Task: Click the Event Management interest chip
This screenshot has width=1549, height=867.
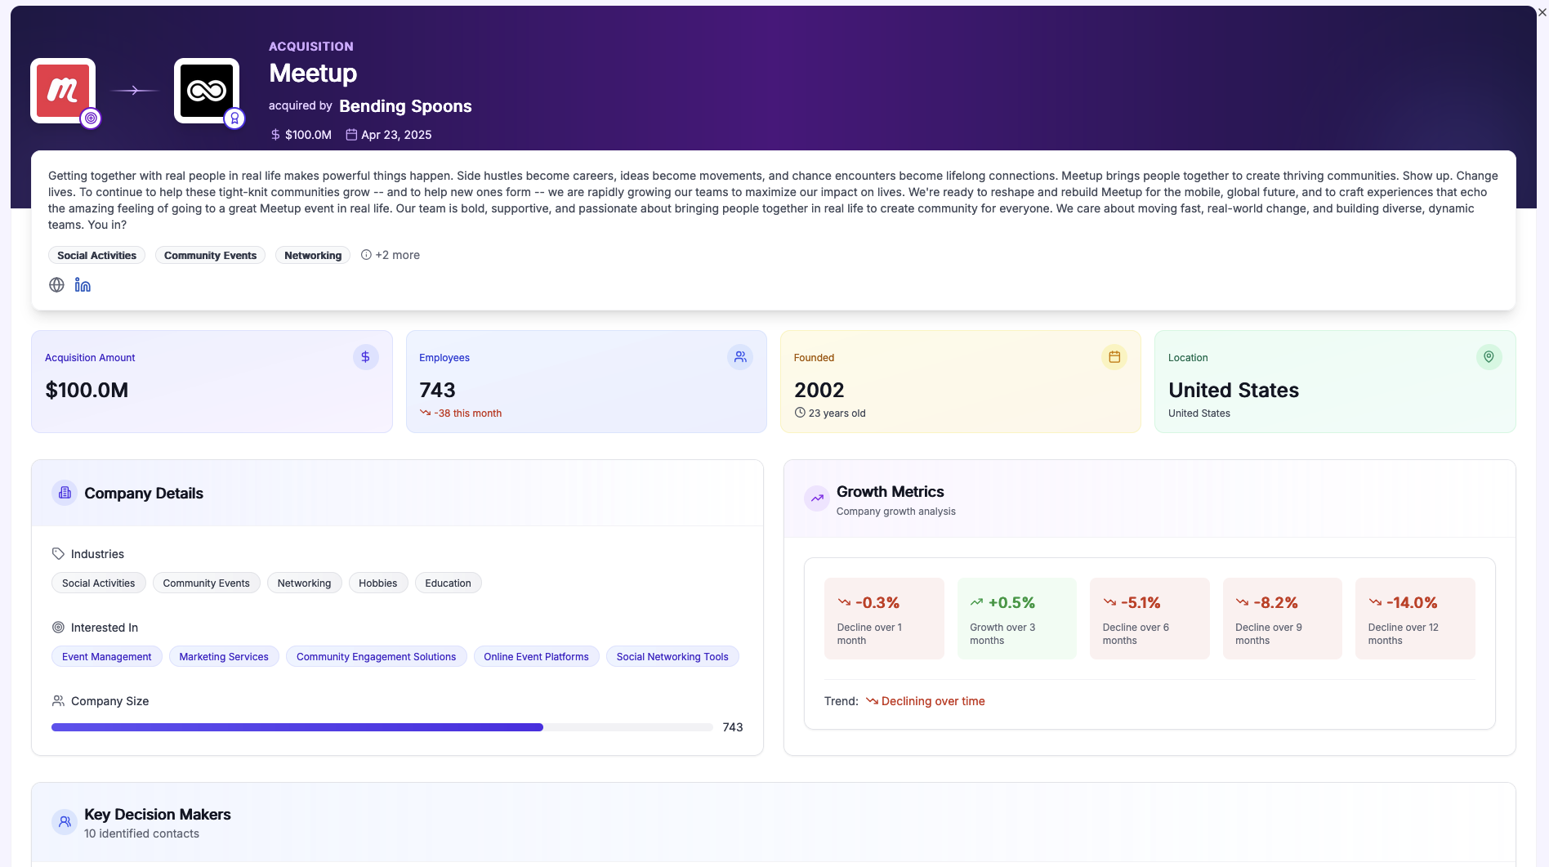Action: (106, 656)
